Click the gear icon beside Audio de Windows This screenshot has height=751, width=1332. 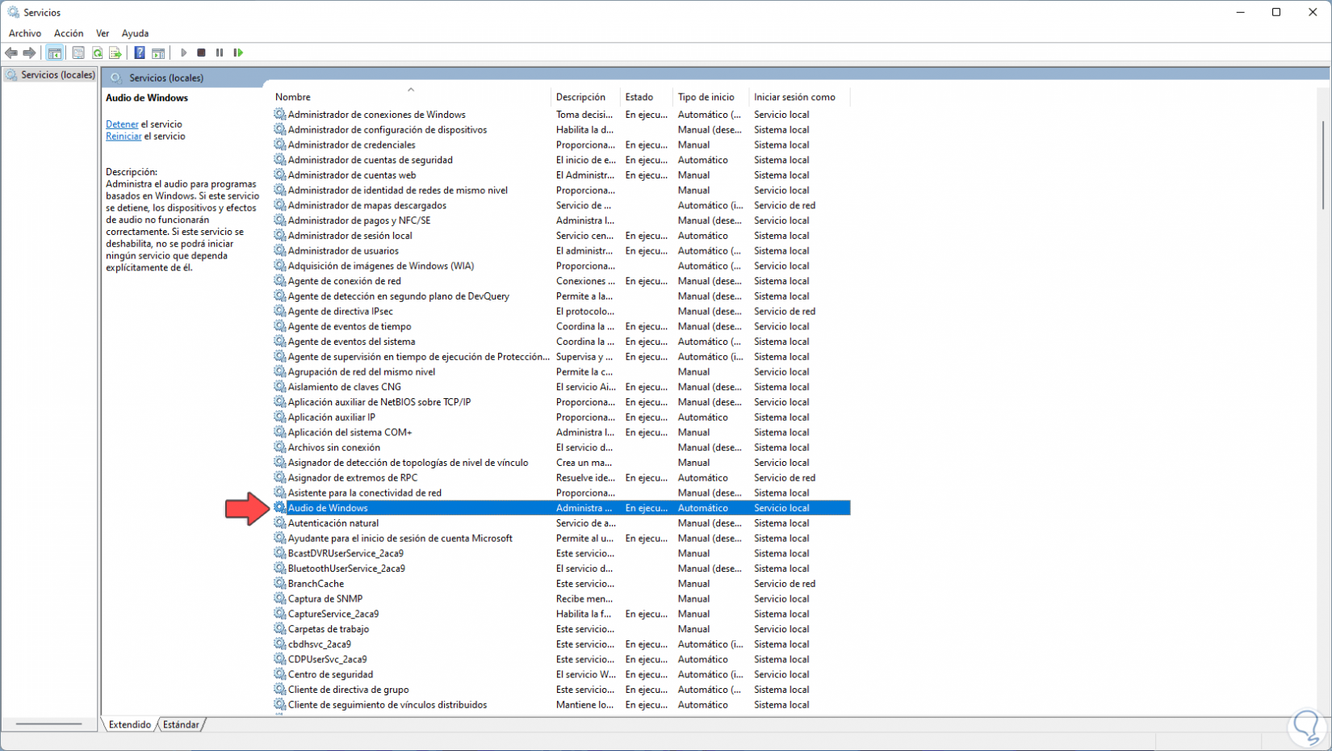[x=280, y=508]
